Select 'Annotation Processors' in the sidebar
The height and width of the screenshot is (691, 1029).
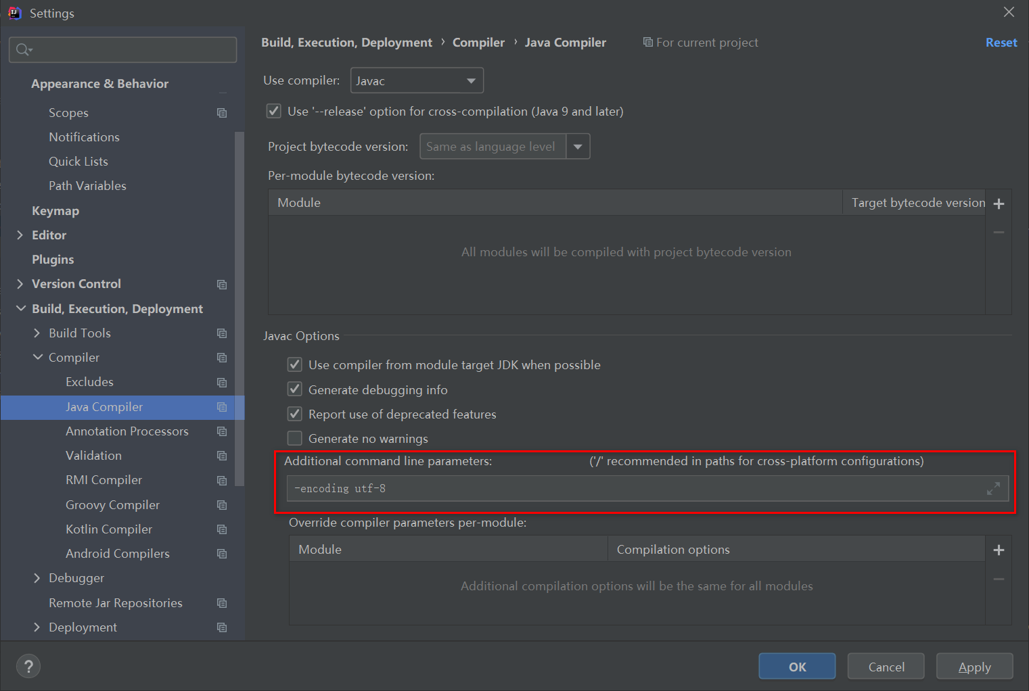pyautogui.click(x=127, y=431)
